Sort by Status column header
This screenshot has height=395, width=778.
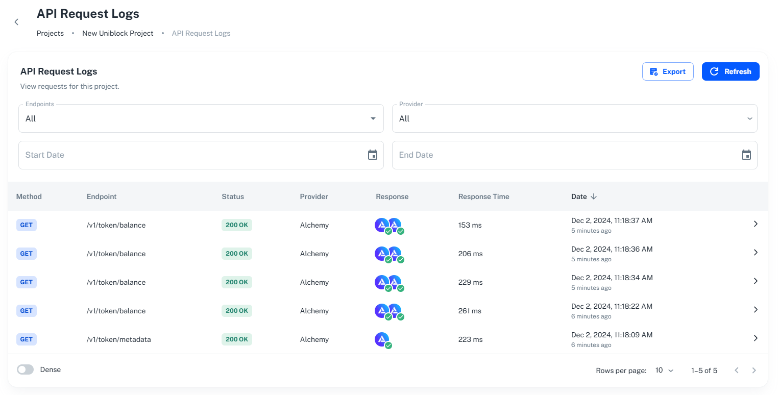coord(233,196)
